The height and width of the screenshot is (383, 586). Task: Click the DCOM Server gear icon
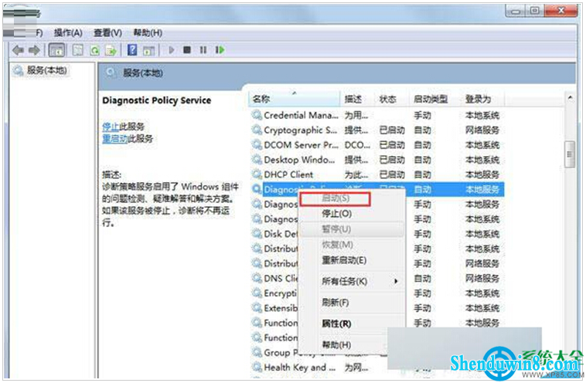257,144
